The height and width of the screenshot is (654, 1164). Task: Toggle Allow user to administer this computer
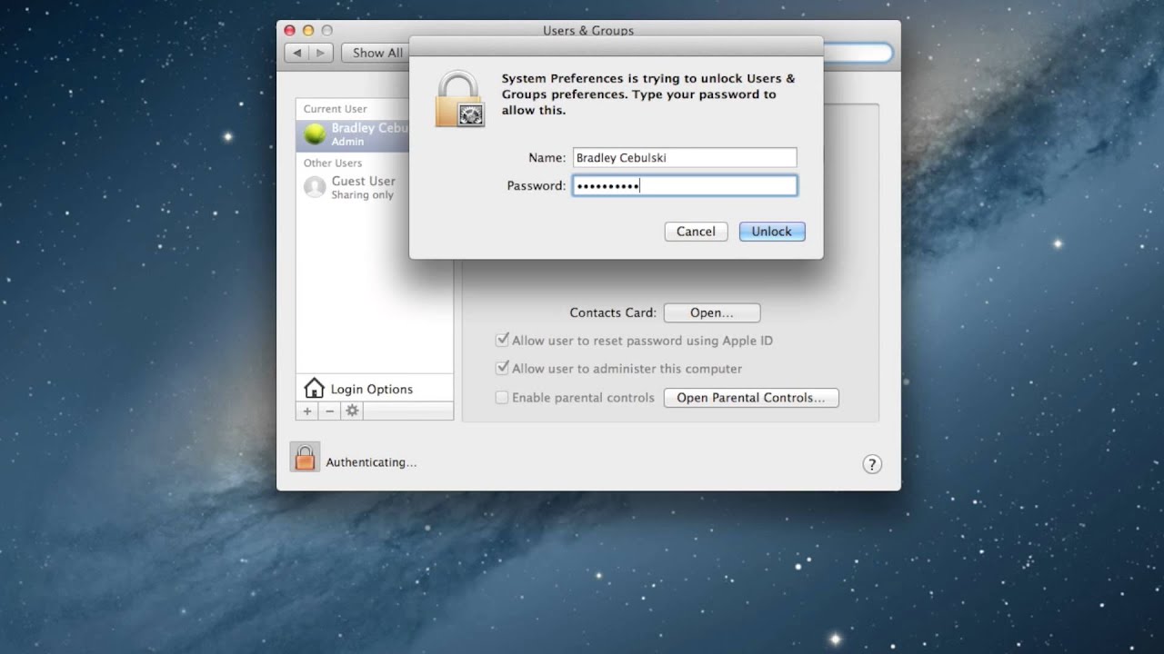click(x=502, y=368)
